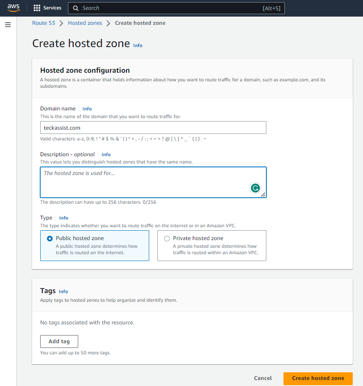The image size is (363, 386).
Task: Open Info link beside Type label
Action: pyautogui.click(x=63, y=218)
